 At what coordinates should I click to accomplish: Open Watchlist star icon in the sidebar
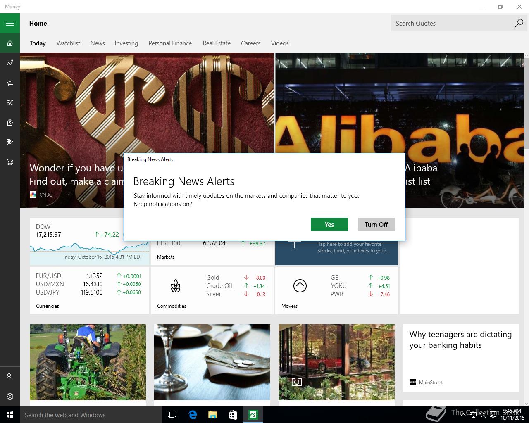point(10,83)
